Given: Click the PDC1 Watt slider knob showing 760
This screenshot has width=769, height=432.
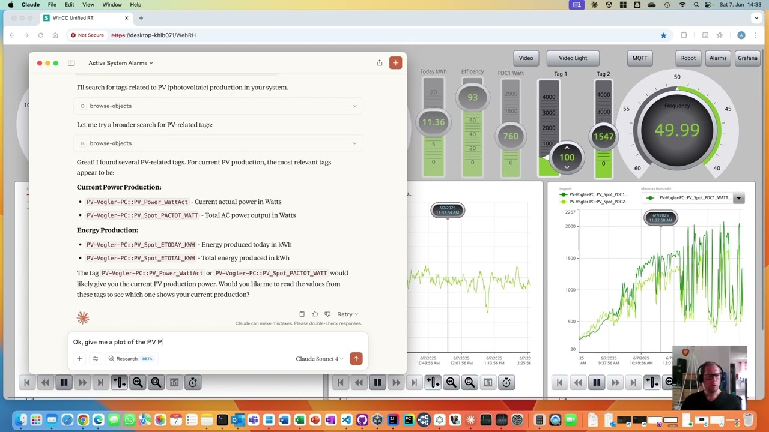Looking at the screenshot, I should [511, 136].
